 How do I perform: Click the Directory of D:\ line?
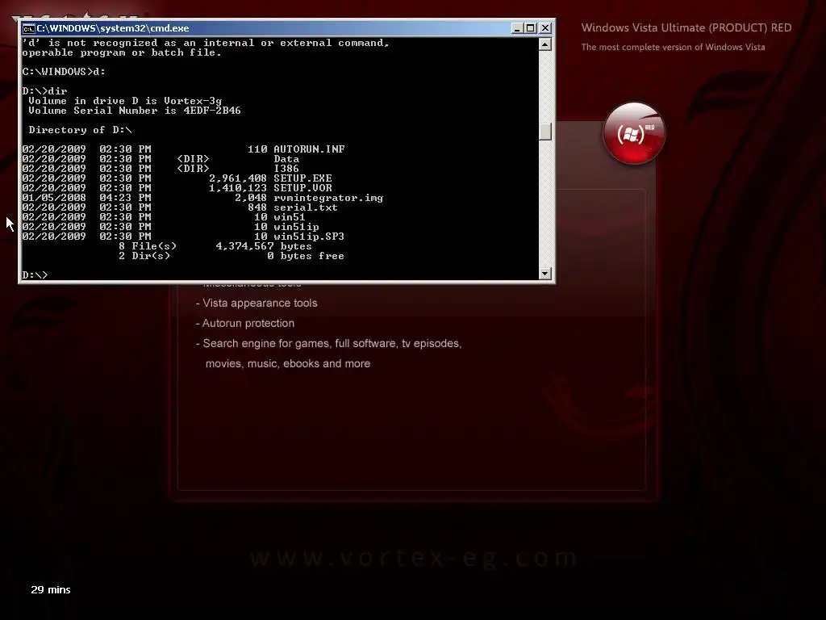80,130
